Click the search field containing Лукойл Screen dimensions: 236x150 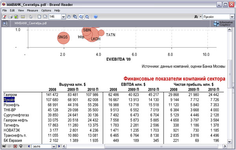click(216, 16)
